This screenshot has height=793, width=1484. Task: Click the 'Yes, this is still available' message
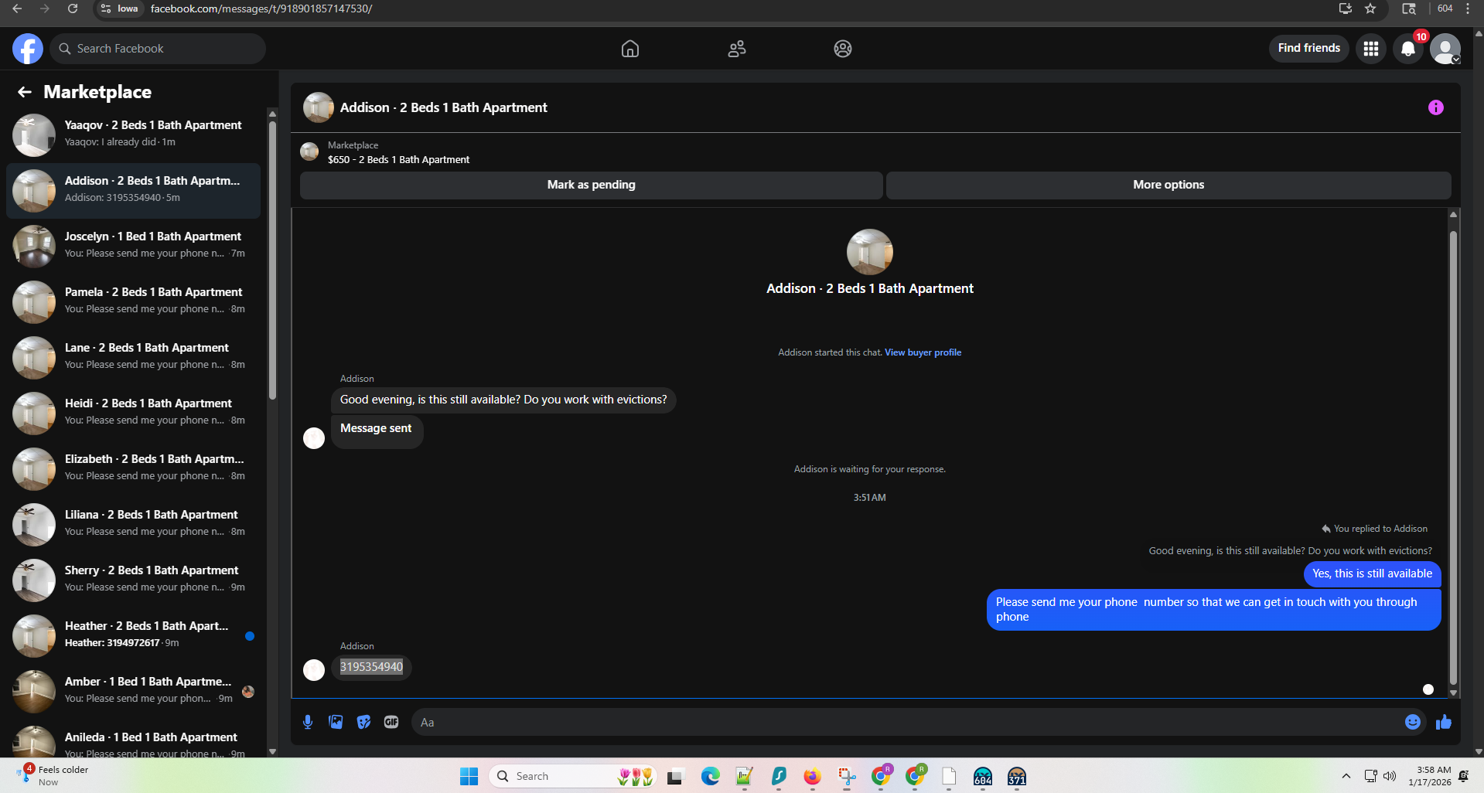1372,573
